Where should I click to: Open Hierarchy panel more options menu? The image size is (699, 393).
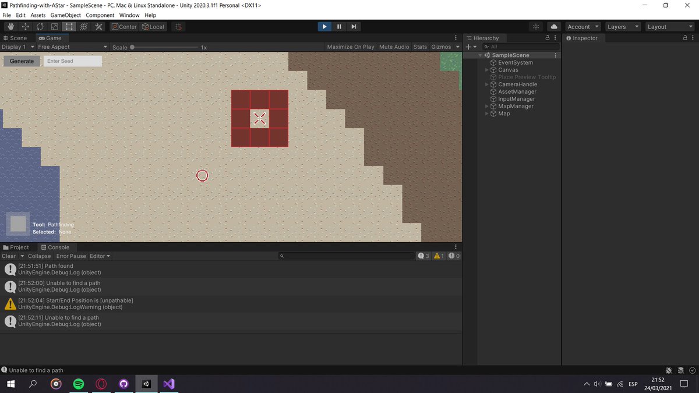(555, 38)
